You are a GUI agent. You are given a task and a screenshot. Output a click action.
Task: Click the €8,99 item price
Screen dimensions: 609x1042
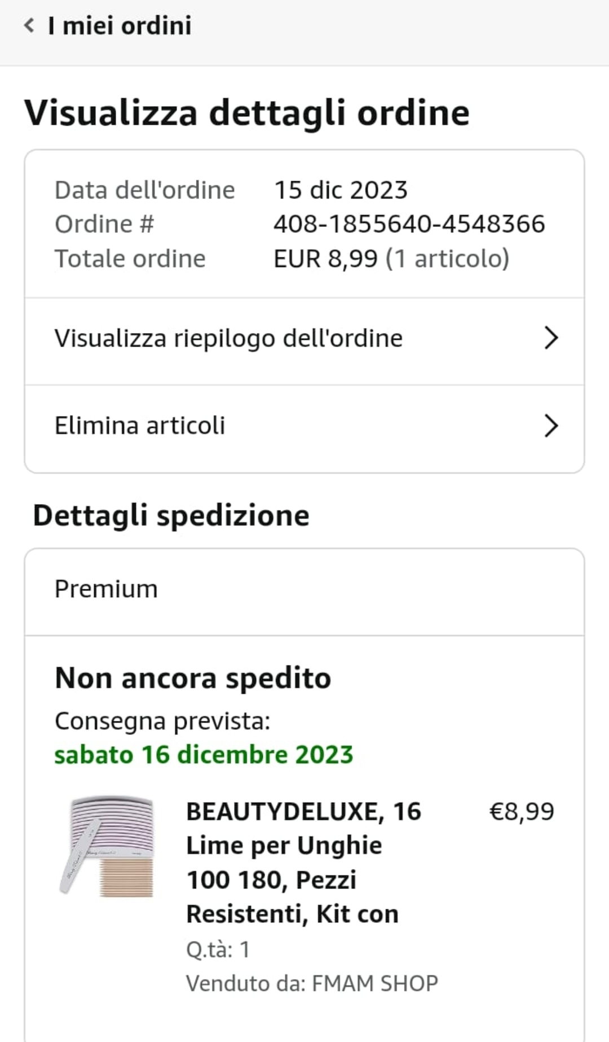tap(522, 812)
